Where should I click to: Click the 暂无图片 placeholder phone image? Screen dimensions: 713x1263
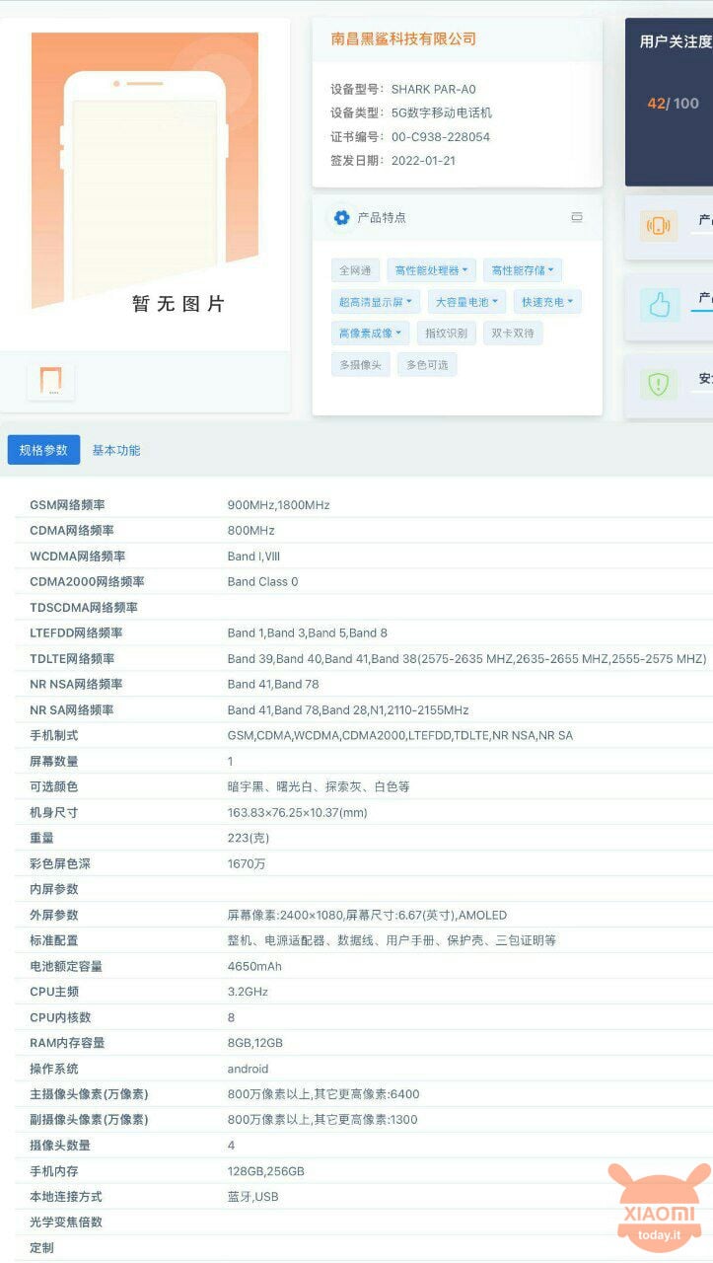coord(145,173)
